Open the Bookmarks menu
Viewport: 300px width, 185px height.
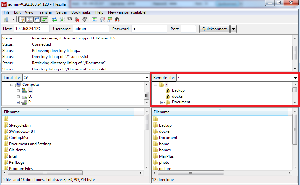(81, 12)
